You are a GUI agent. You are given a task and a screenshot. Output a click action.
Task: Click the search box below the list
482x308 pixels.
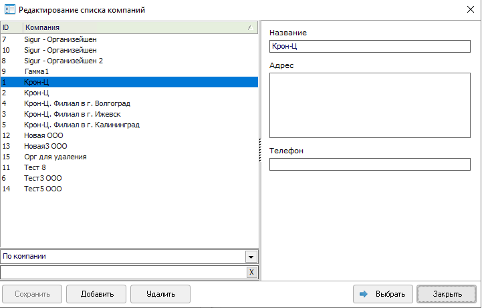[x=122, y=272]
